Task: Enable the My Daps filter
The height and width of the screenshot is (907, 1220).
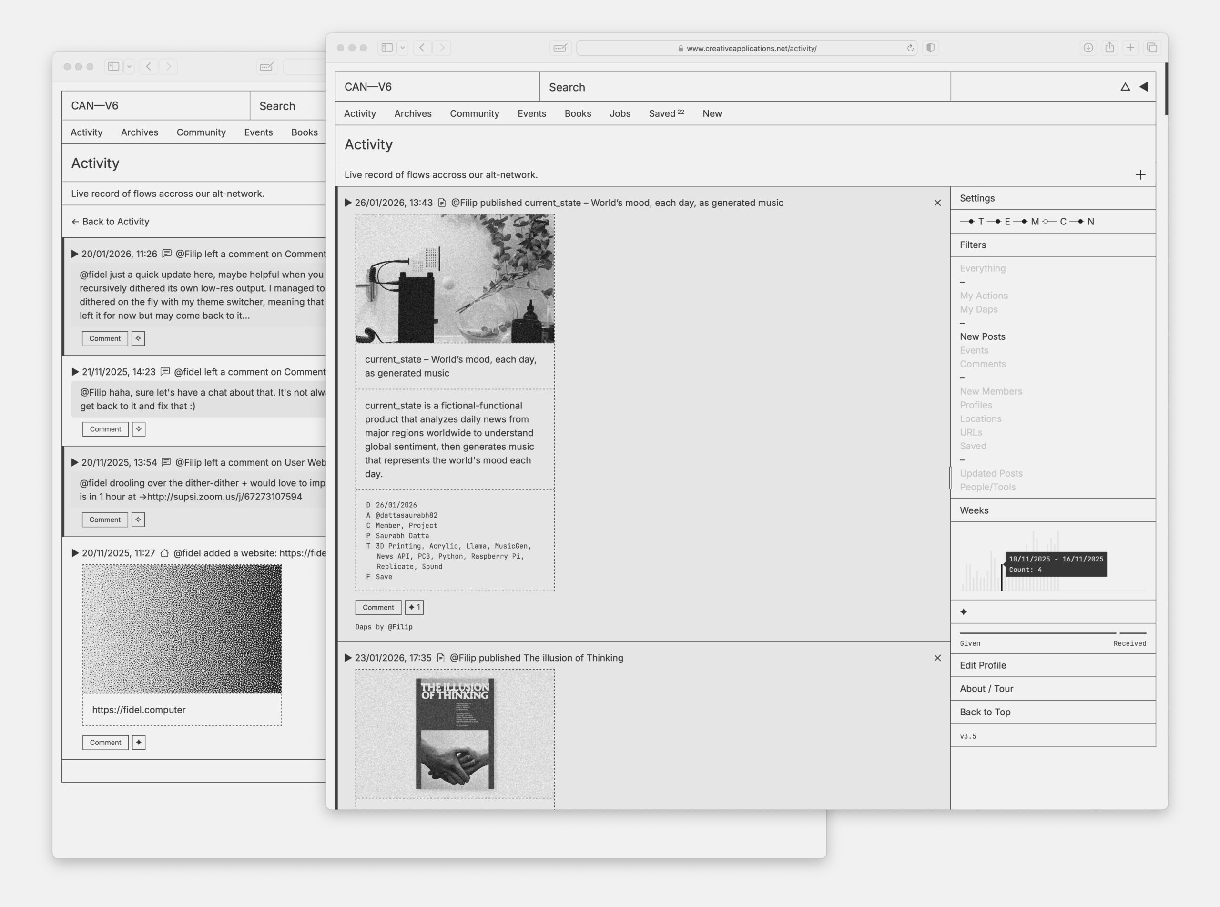Action: click(x=978, y=309)
